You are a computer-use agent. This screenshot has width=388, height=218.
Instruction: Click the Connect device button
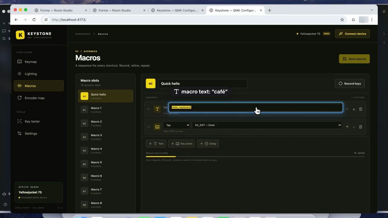tap(352, 34)
